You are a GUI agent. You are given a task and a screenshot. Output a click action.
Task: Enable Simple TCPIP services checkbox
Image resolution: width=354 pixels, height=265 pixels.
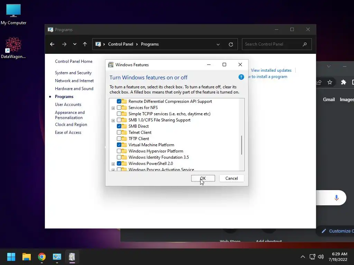119,114
